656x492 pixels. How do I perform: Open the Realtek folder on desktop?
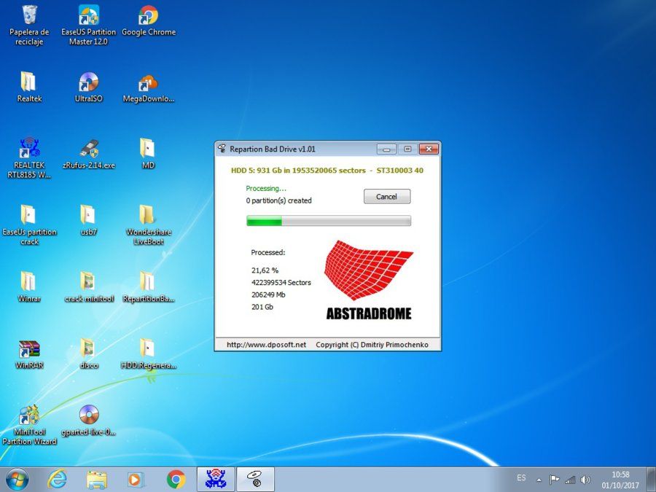(x=29, y=87)
